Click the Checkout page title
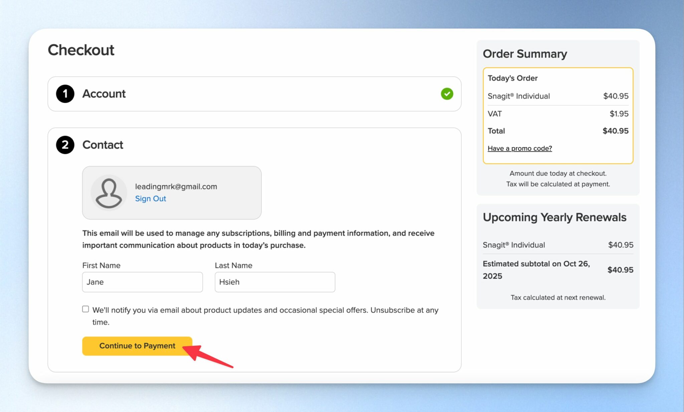This screenshot has width=684, height=412. [81, 50]
